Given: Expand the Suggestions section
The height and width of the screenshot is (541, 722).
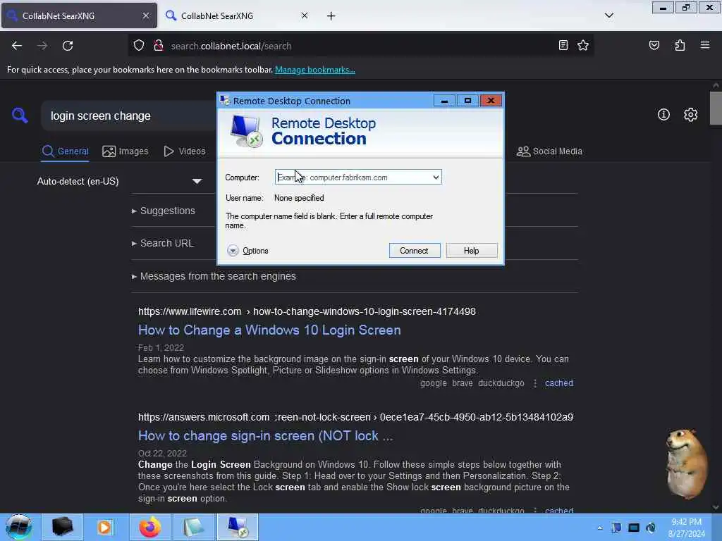Looking at the screenshot, I should [x=164, y=211].
